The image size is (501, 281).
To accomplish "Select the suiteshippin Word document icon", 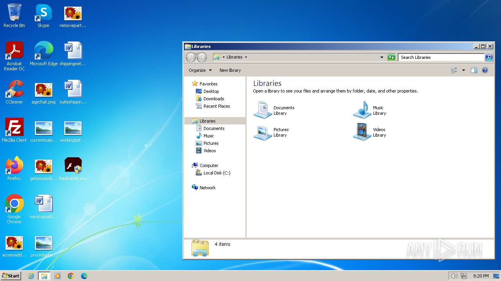I will 73,92.
